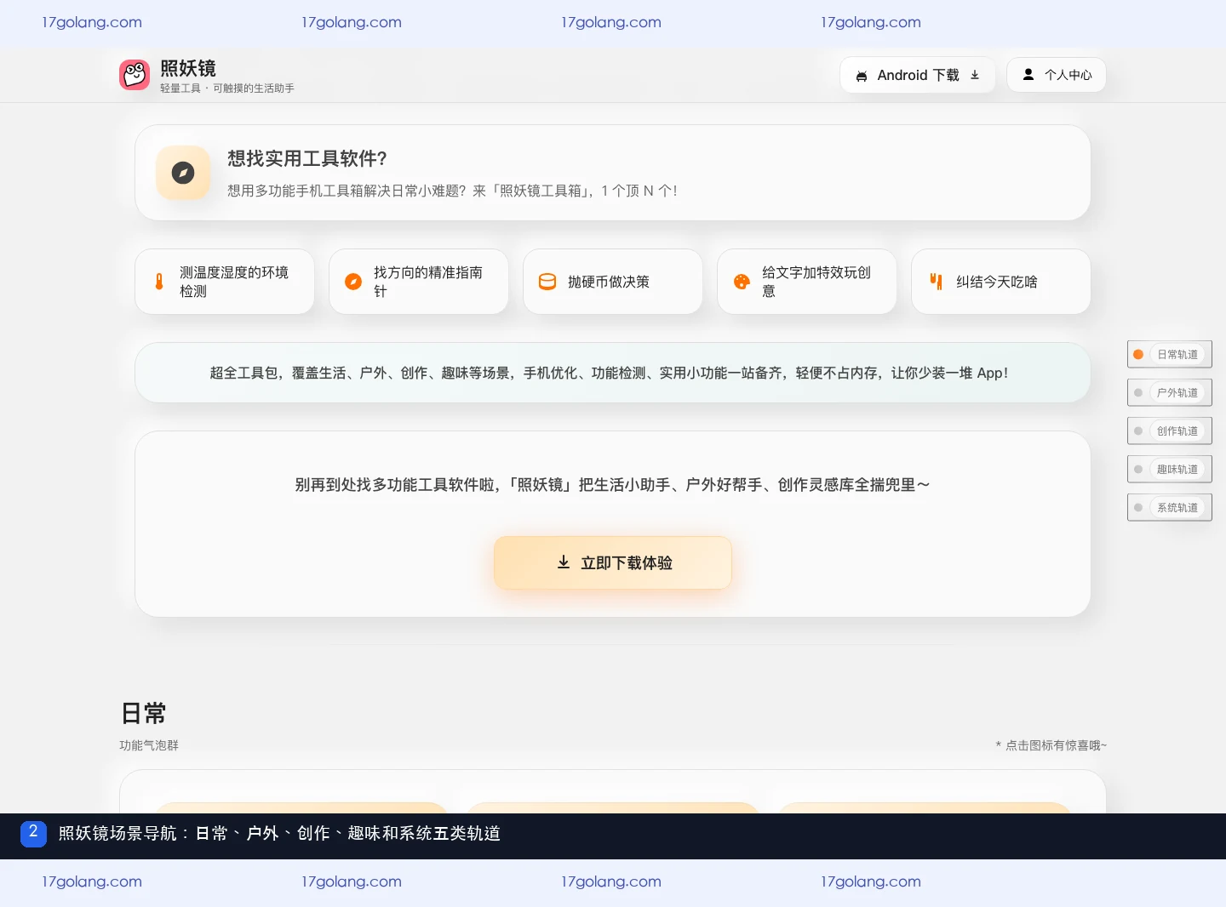Click the 照妖镜 pink mascot logo
Screen dimensions: 1226x907
pyautogui.click(x=135, y=75)
